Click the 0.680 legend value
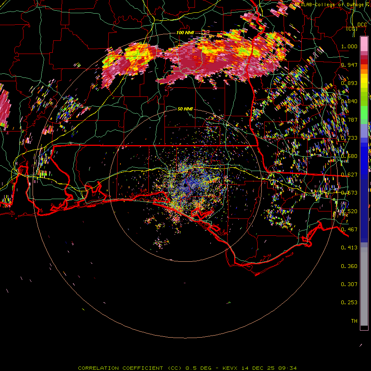 [x=349, y=156]
